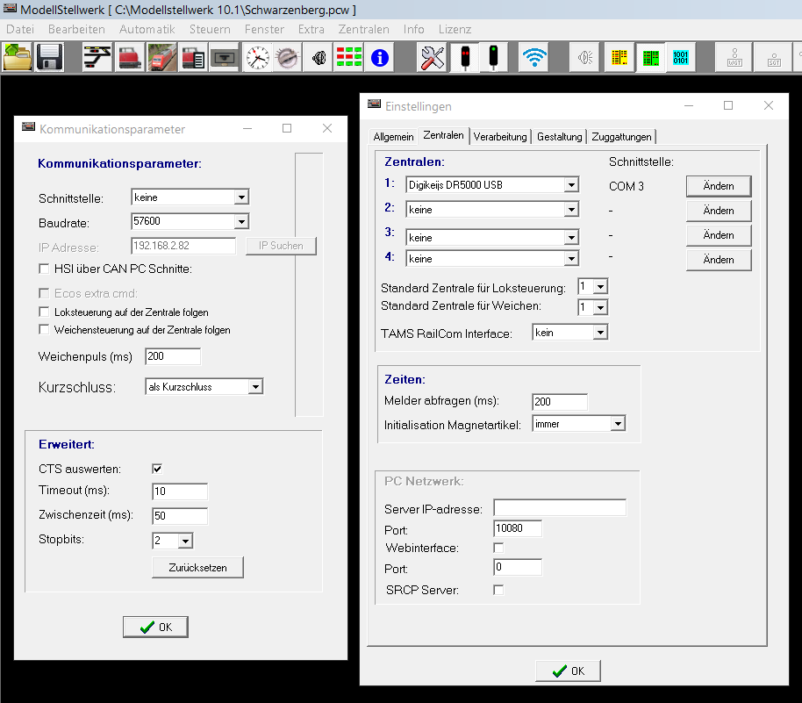Tick Weichensteuerung auf der Zentrale folgen
Viewport: 802px width, 703px height.
(45, 329)
